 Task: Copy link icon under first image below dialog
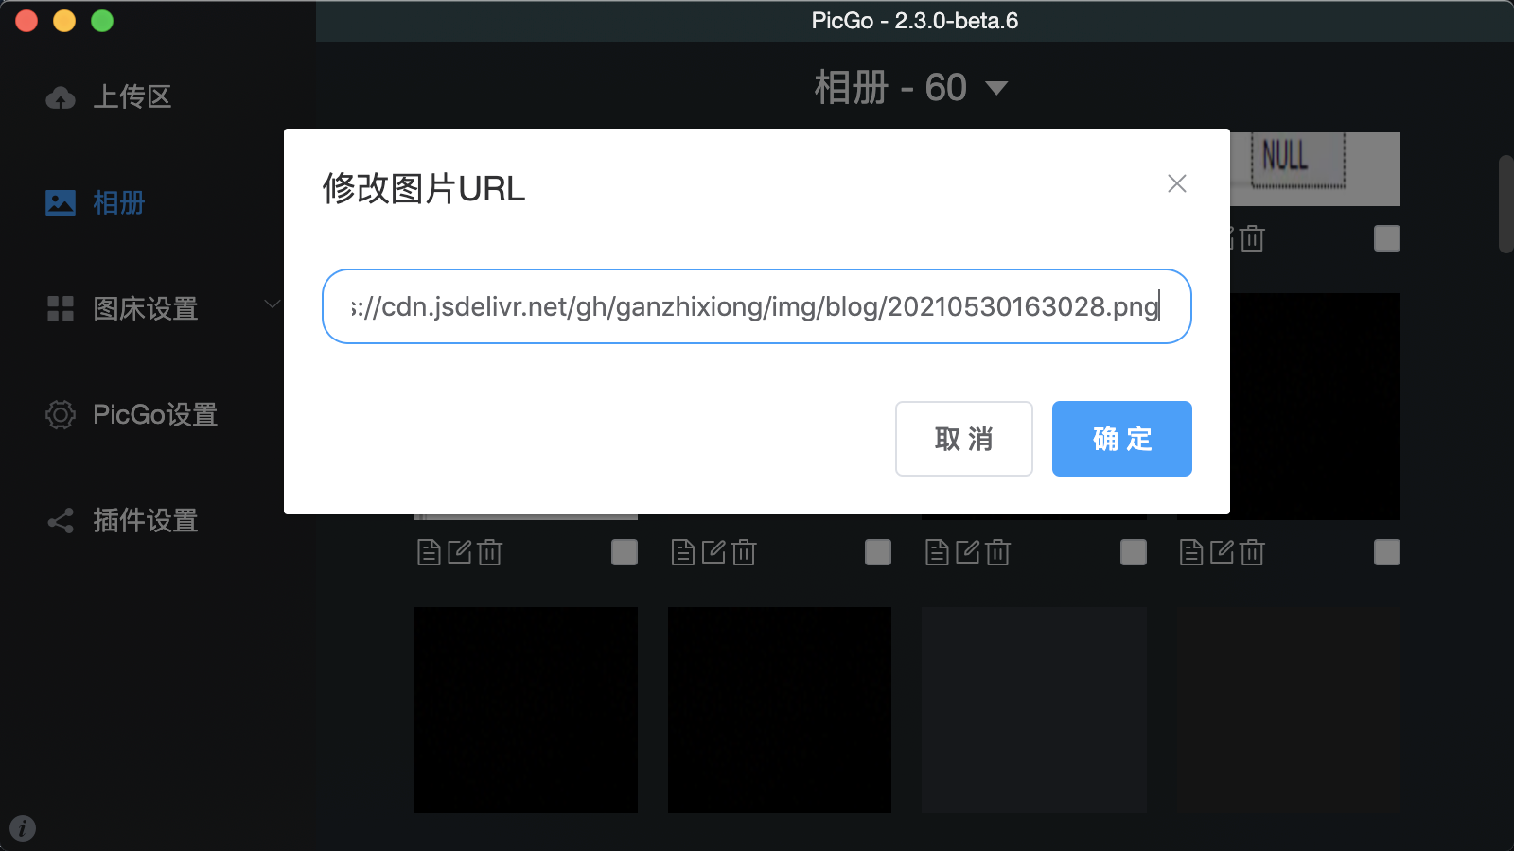pyautogui.click(x=429, y=552)
